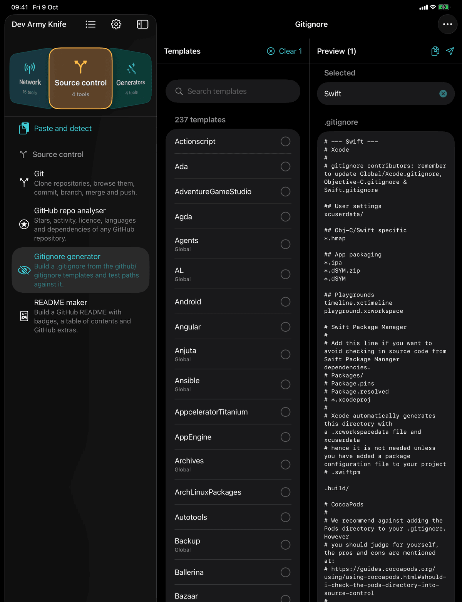Screen dimensions: 462x602
Task: Click the Git fork icon
Action: [x=24, y=183]
